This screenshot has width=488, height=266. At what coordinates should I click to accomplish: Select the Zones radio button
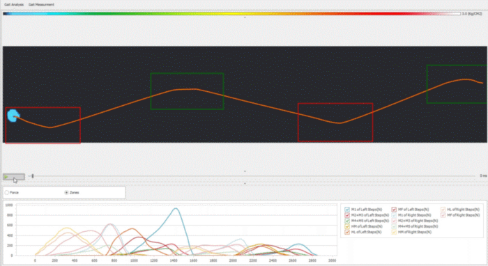point(66,193)
